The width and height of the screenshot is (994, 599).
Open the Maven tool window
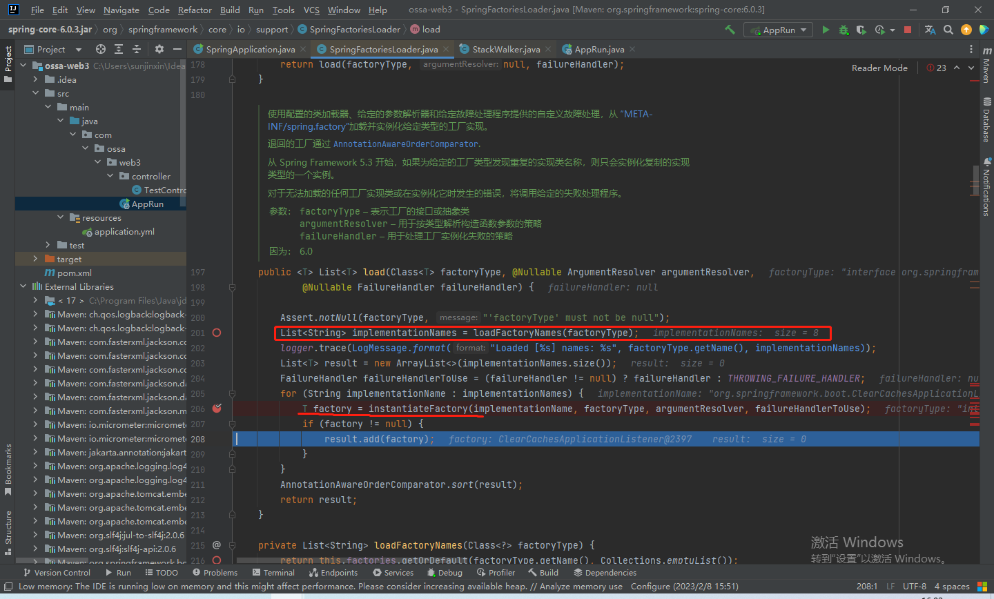tap(986, 66)
